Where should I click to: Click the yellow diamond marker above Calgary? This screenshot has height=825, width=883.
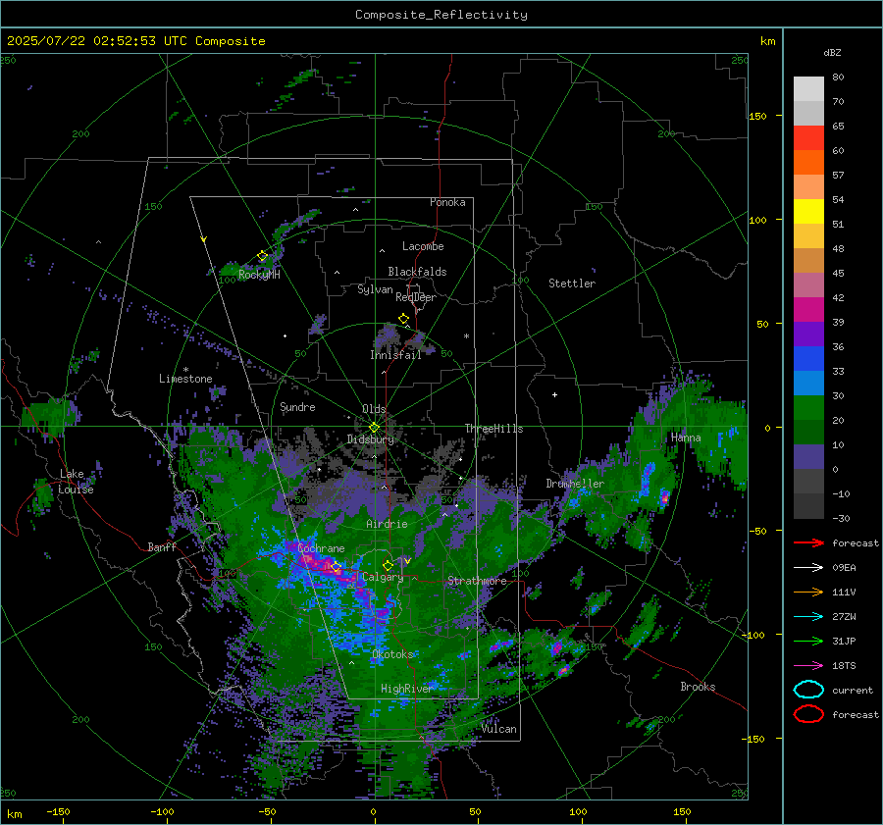click(388, 565)
